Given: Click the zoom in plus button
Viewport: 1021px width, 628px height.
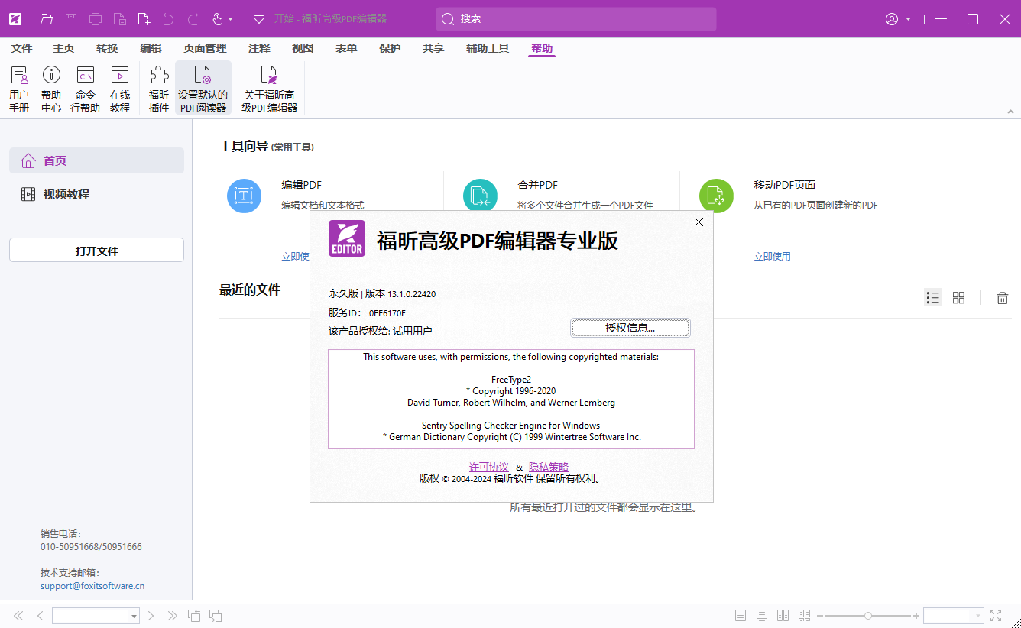Looking at the screenshot, I should tap(916, 616).
